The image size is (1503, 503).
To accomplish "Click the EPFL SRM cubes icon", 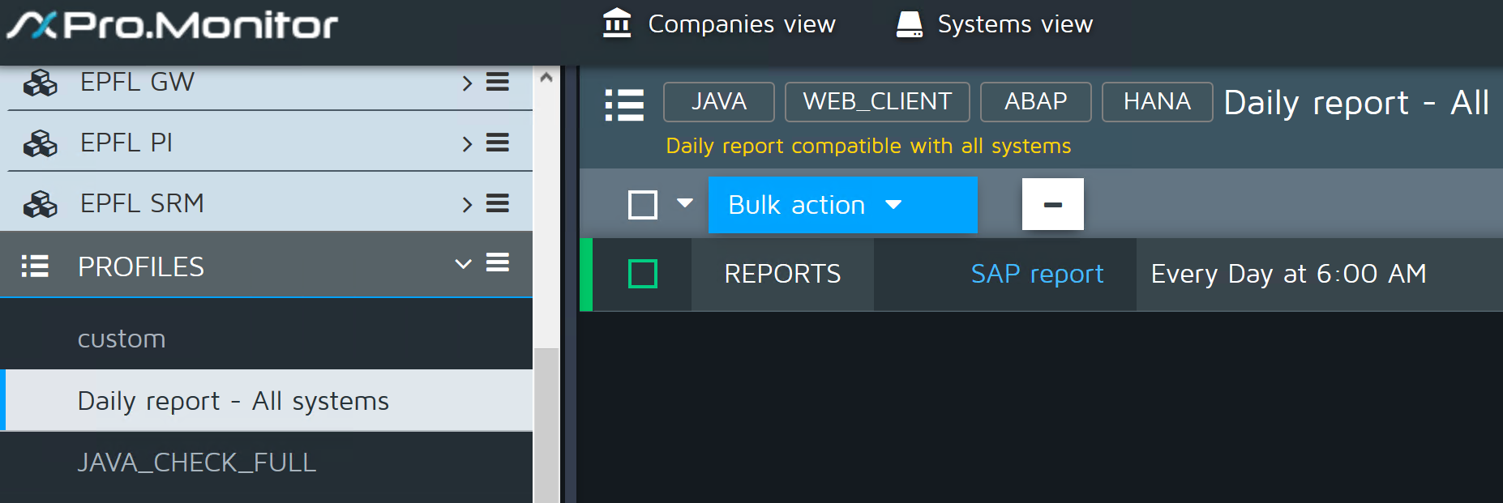I will [40, 204].
